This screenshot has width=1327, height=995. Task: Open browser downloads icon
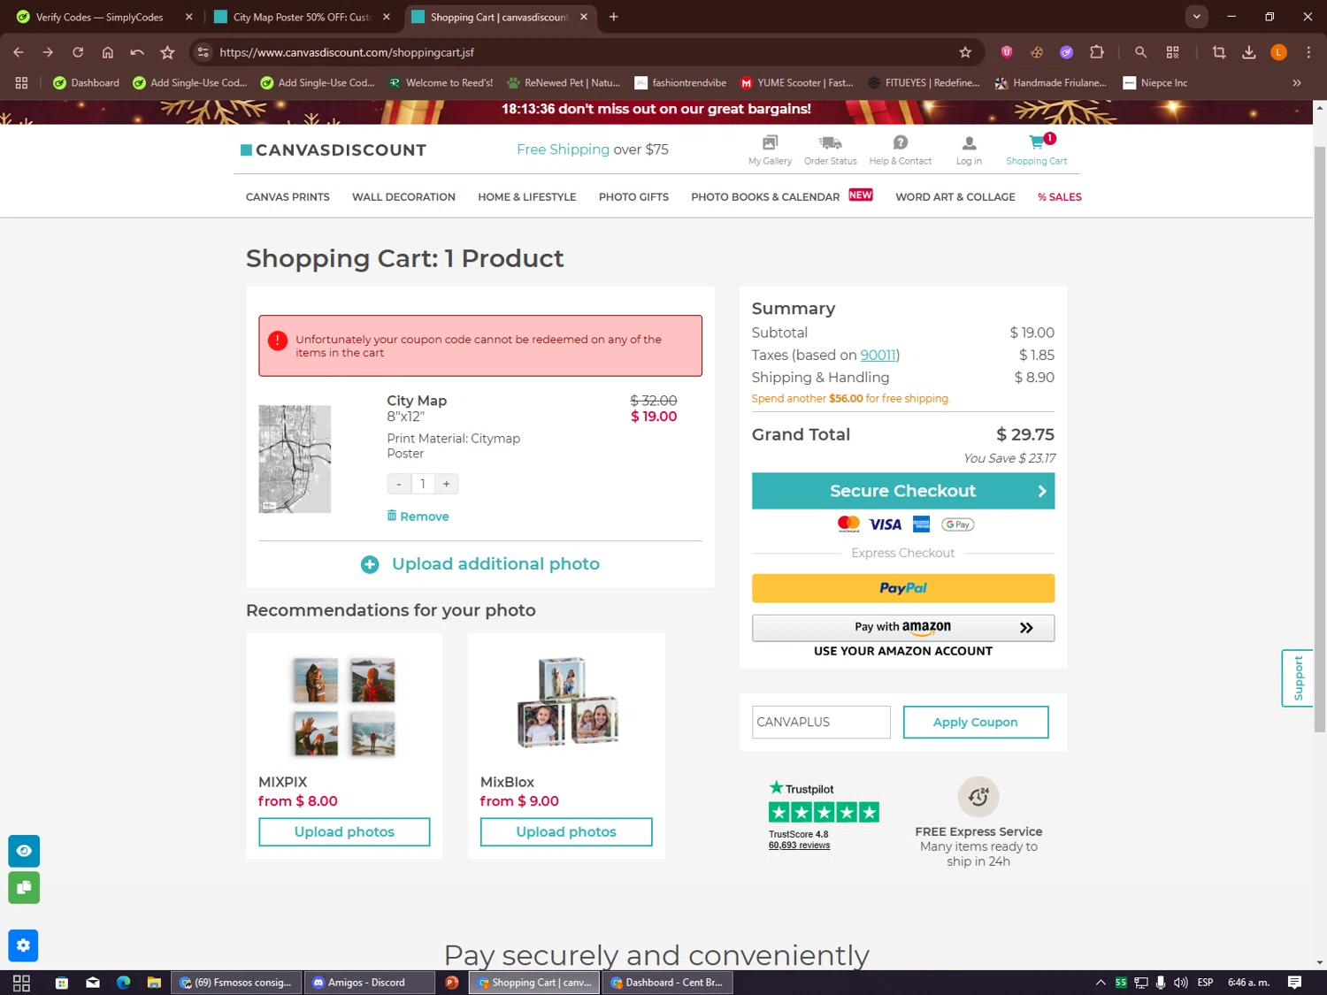click(x=1249, y=52)
